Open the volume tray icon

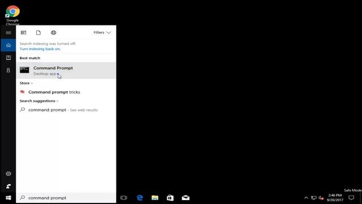coord(321,198)
